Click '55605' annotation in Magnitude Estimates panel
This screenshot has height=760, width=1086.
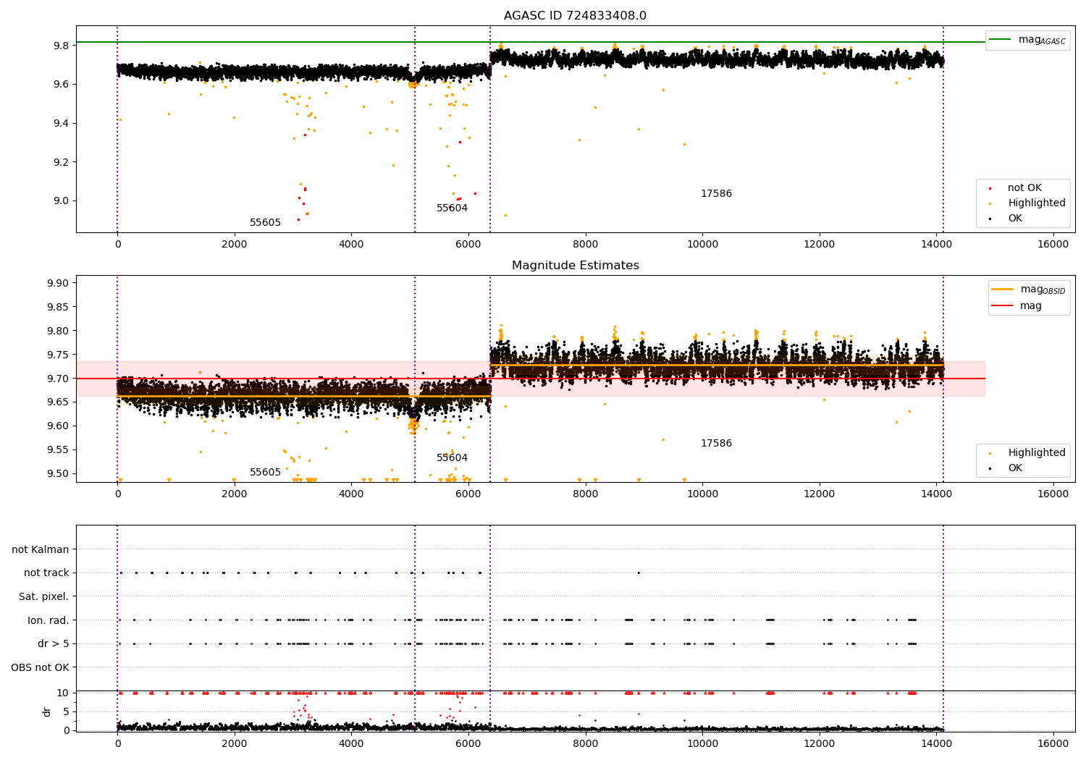pos(265,473)
